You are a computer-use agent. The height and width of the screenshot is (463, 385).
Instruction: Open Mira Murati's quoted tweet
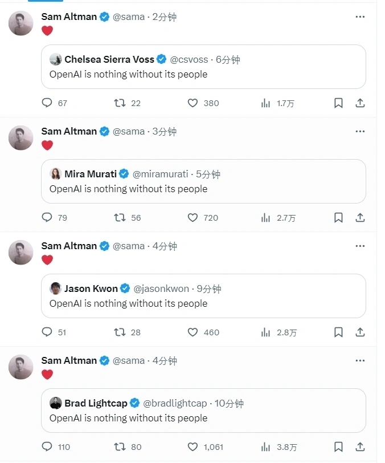(203, 189)
